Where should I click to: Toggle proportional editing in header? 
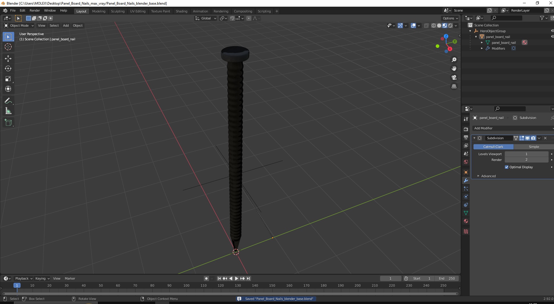coord(249,18)
